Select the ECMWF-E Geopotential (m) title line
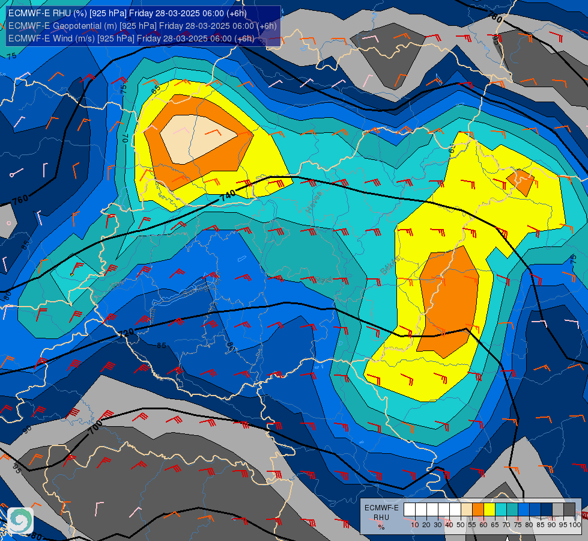The height and width of the screenshot is (541, 588). (x=142, y=26)
